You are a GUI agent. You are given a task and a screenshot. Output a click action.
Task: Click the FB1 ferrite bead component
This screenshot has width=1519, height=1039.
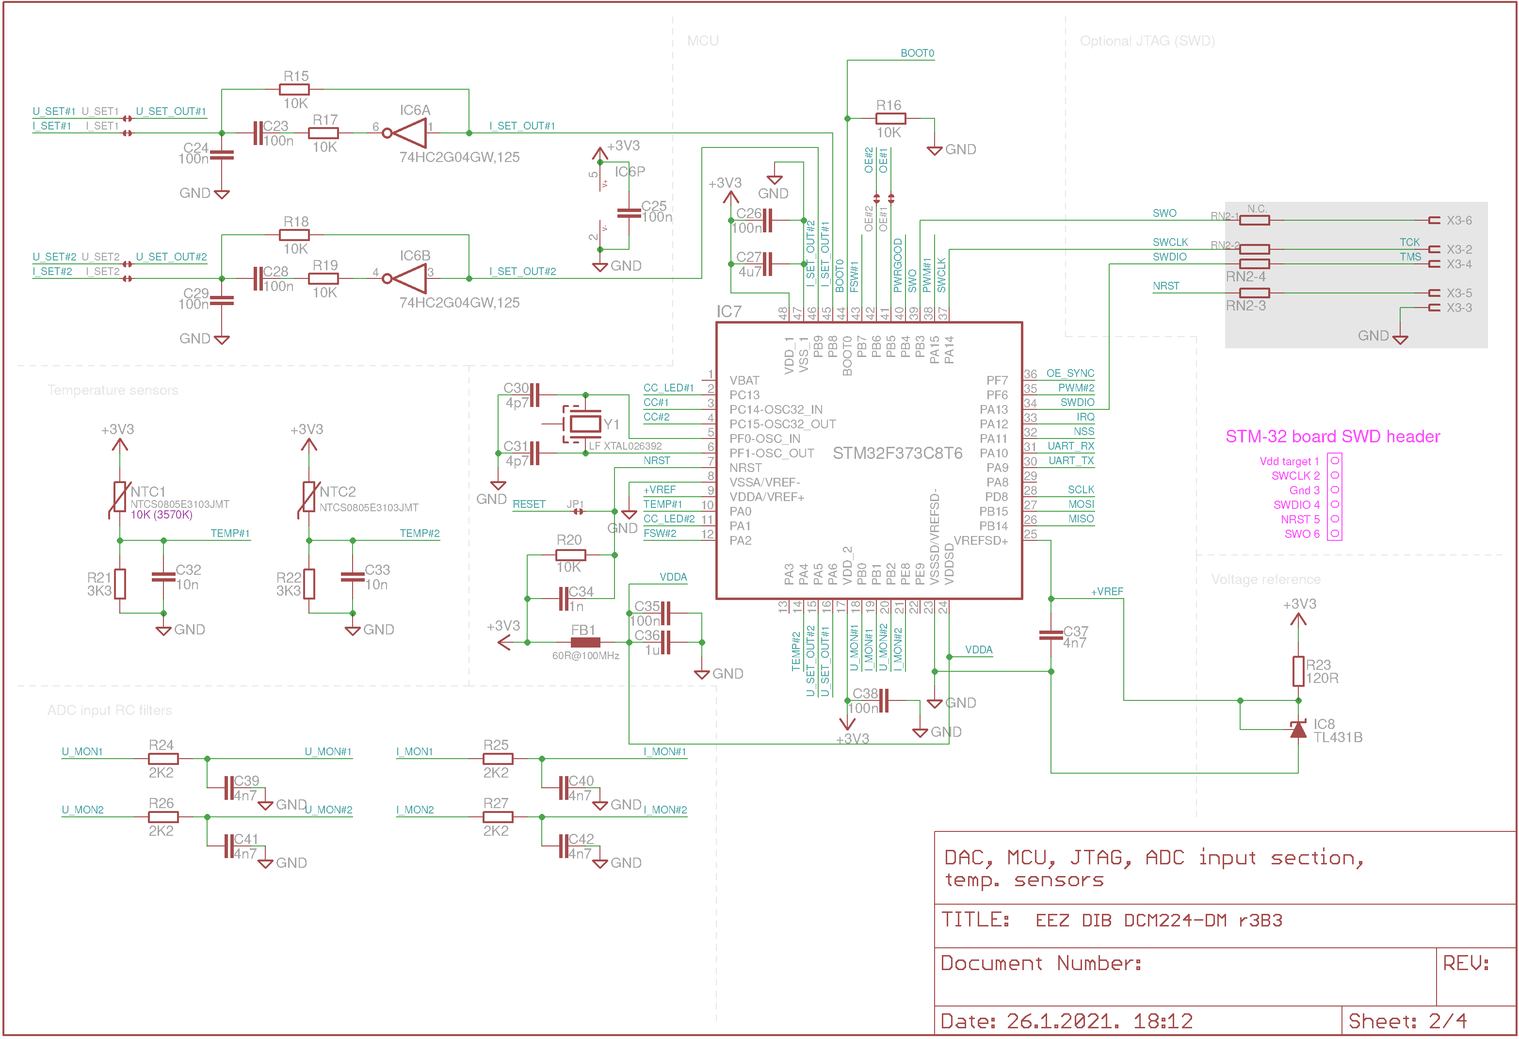[x=585, y=643]
